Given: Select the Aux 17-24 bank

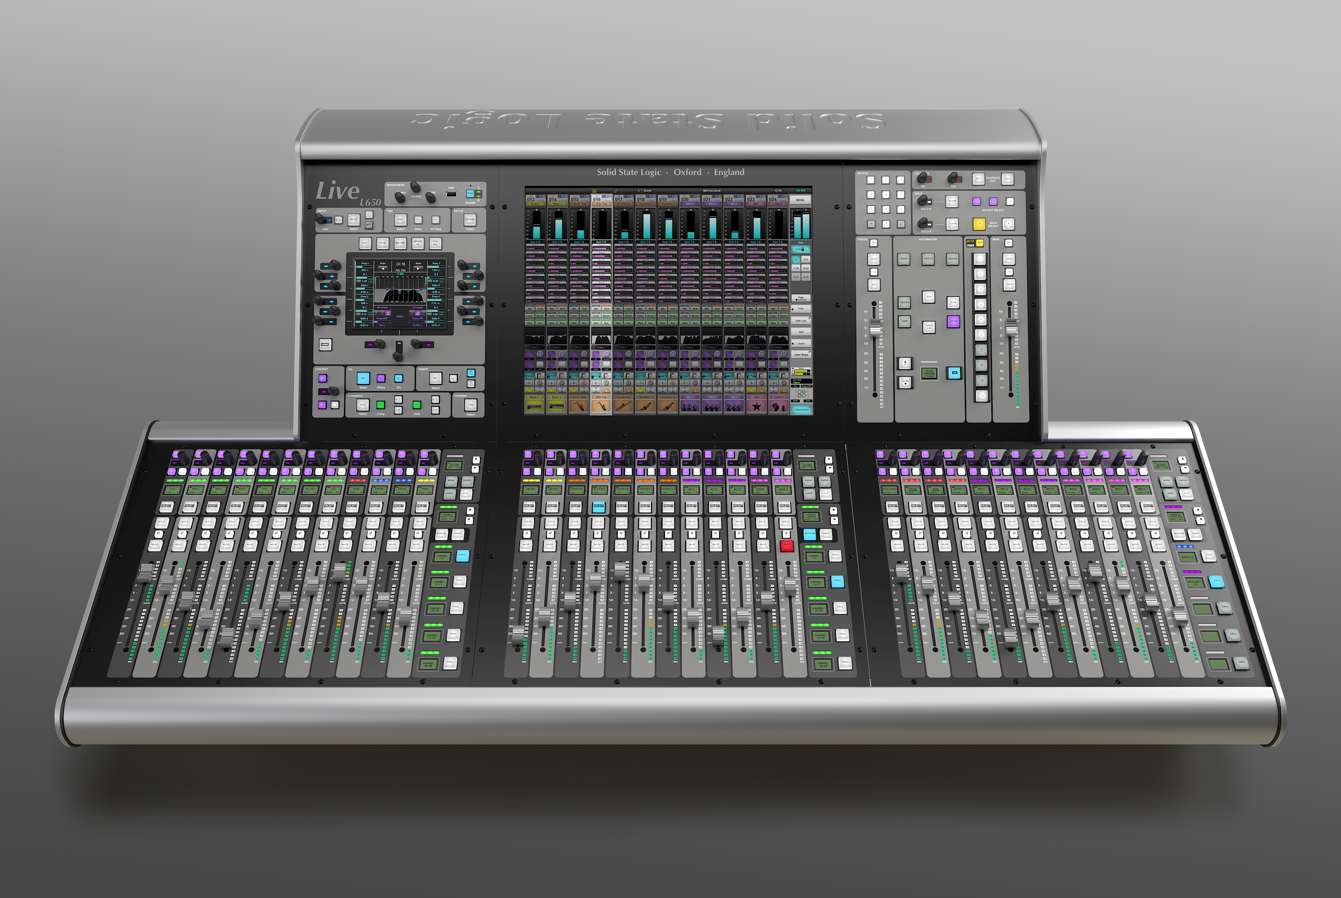Looking at the screenshot, I should pos(796,268).
